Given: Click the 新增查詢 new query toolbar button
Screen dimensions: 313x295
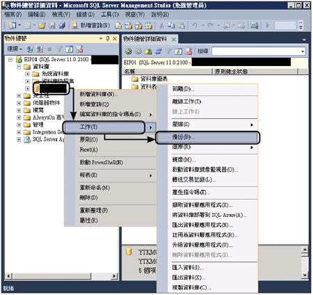Looking at the screenshot, I should (x=91, y=25).
